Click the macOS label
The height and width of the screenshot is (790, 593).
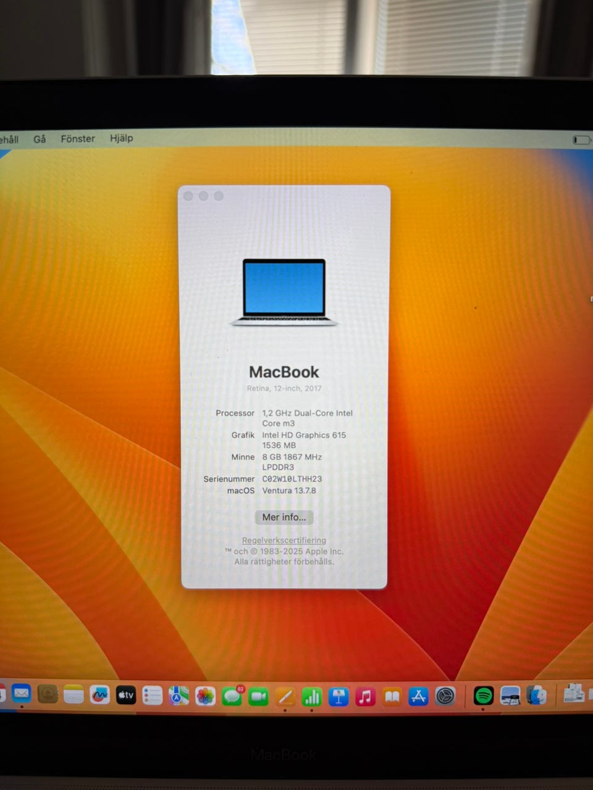coord(241,491)
